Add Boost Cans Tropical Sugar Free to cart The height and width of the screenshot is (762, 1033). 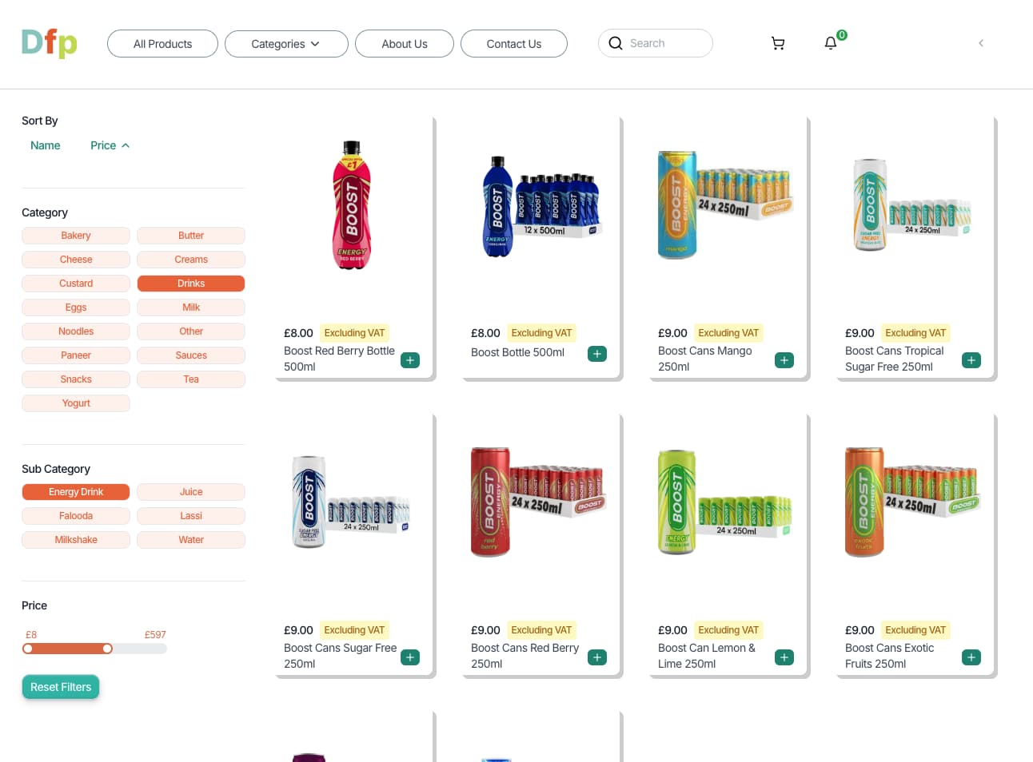pos(971,360)
